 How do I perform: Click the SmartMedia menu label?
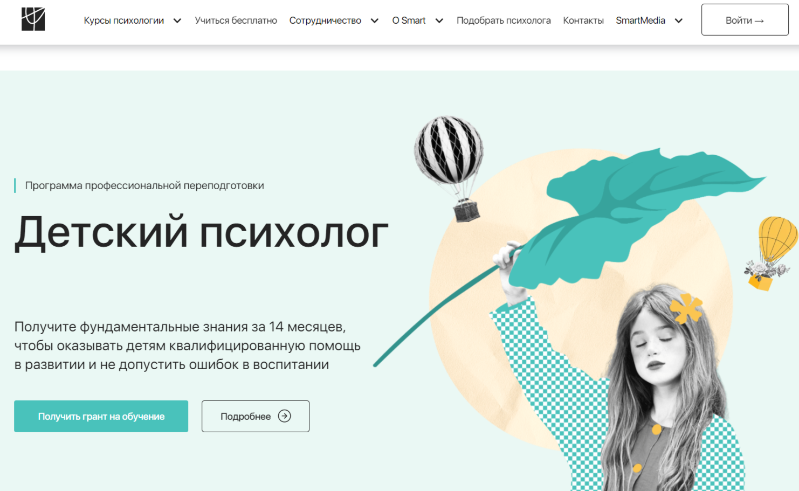pyautogui.click(x=640, y=20)
